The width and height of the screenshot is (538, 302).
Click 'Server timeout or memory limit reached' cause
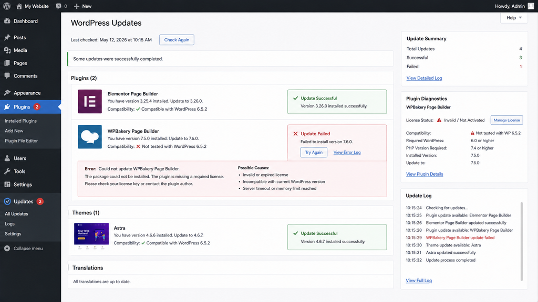pyautogui.click(x=280, y=188)
